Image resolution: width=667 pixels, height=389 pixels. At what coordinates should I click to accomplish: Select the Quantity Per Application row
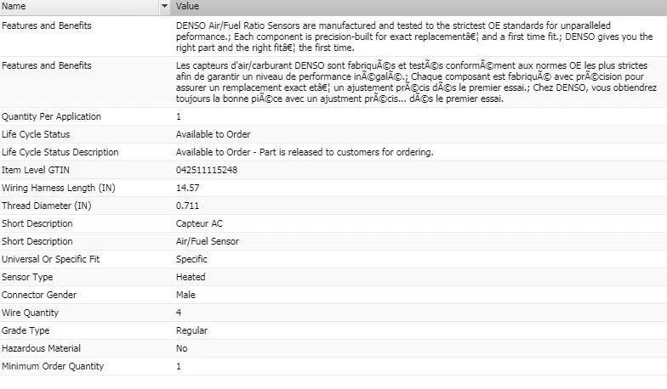[333, 116]
